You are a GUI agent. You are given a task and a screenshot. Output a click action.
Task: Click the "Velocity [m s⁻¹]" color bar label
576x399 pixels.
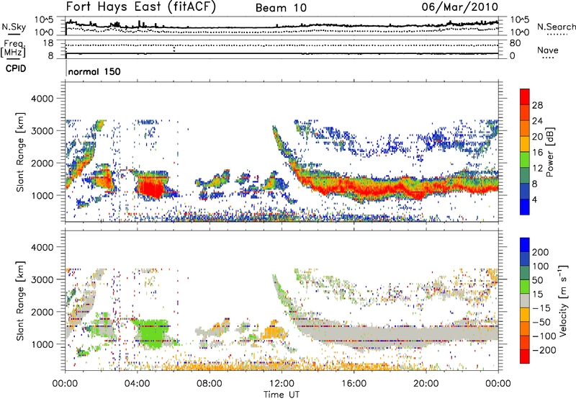[563, 300]
